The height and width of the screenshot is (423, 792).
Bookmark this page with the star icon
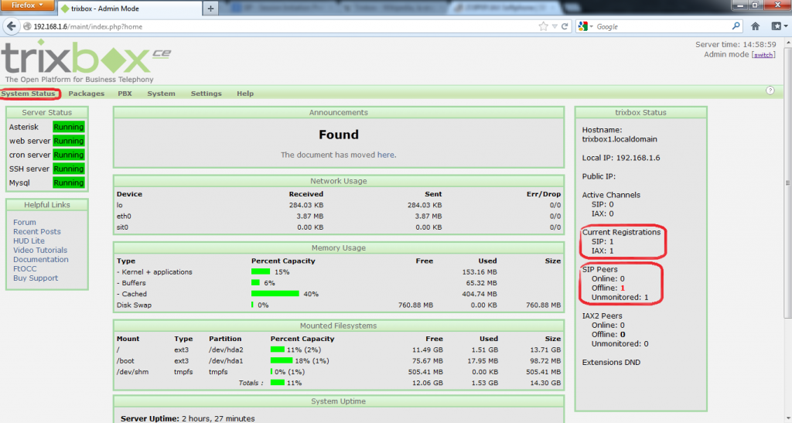point(543,26)
